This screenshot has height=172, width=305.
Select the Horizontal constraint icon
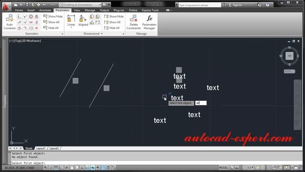(31, 22)
